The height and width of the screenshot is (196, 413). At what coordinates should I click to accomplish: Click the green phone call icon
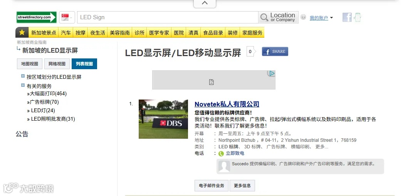[221, 154]
